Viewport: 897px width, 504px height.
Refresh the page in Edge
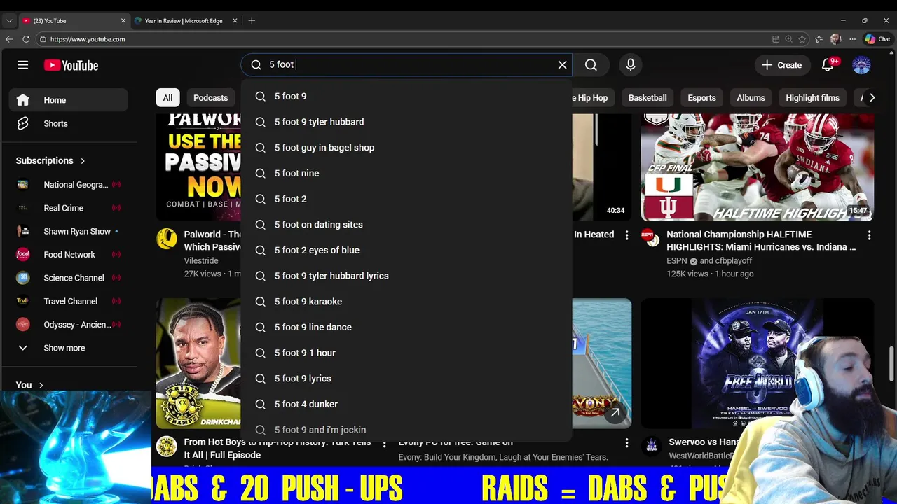tap(26, 39)
